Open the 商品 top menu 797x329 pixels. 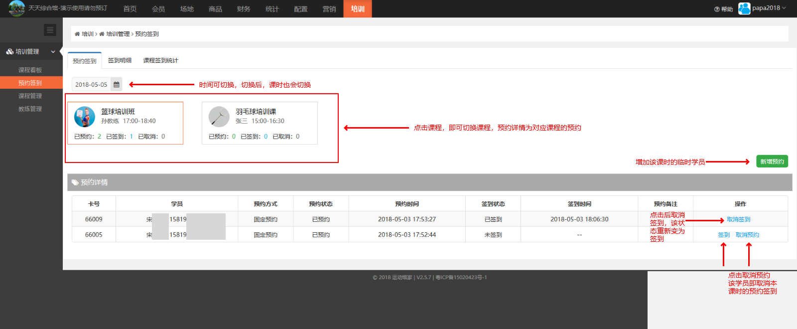tap(215, 9)
